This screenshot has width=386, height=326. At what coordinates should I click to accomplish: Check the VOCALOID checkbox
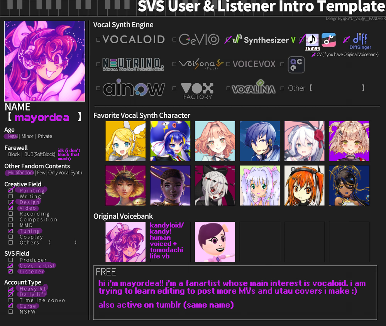pos(98,40)
